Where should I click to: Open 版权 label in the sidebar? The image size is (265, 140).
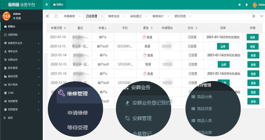(10, 118)
